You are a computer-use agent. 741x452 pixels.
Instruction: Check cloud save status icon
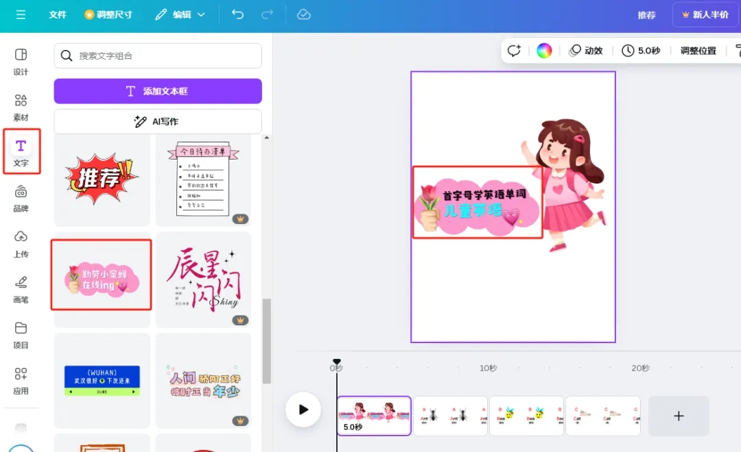tap(303, 14)
